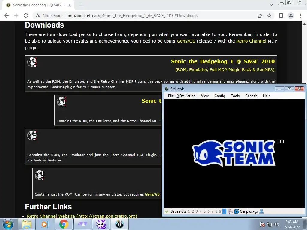307x230 pixels.
Task: Open Gens/GS link in ROM-only pack description
Action: coord(152,194)
